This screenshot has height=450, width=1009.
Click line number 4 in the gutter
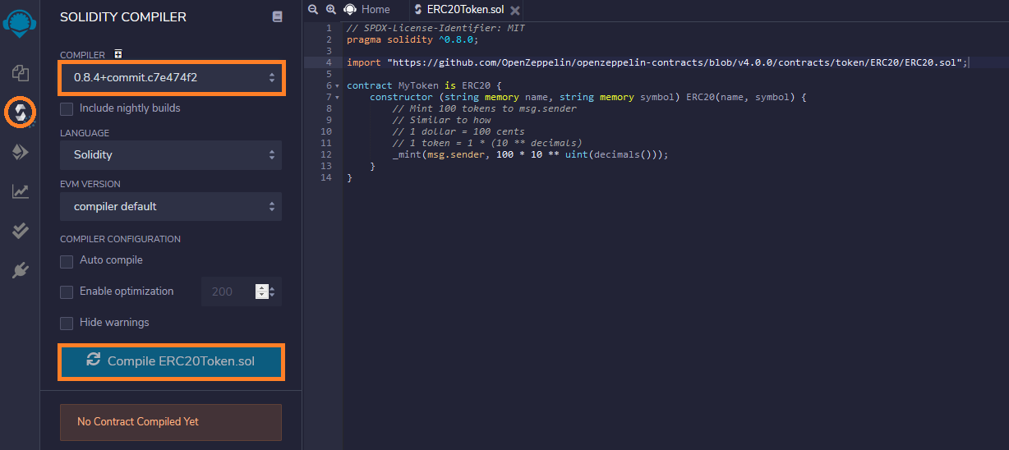(x=329, y=62)
